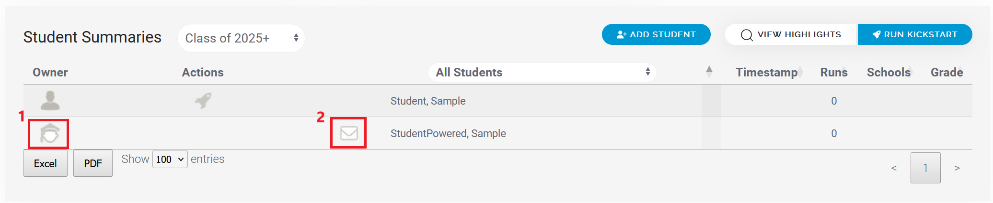Viewport: 993px width, 203px height.
Task: Click the add-person icon in Add Student
Action: [x=622, y=34]
